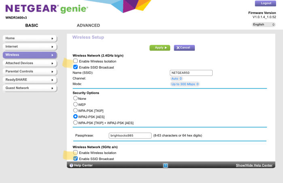The width and height of the screenshot is (283, 183).
Task: Open the English language selector
Action: pos(264,24)
